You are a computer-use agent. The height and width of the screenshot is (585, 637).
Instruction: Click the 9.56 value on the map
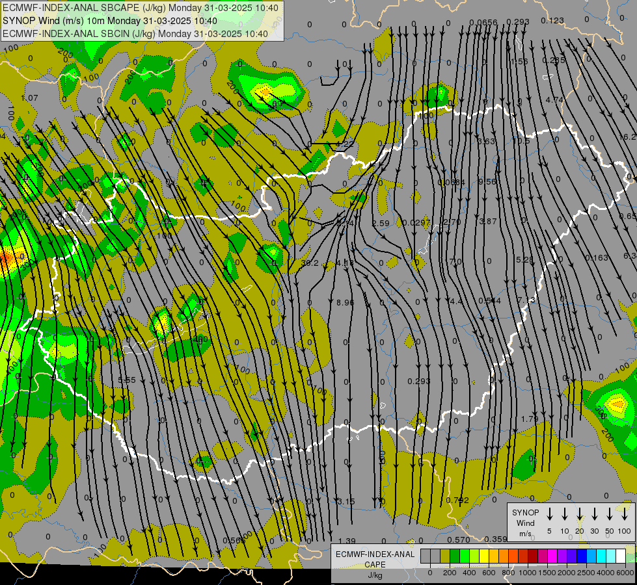[487, 182]
